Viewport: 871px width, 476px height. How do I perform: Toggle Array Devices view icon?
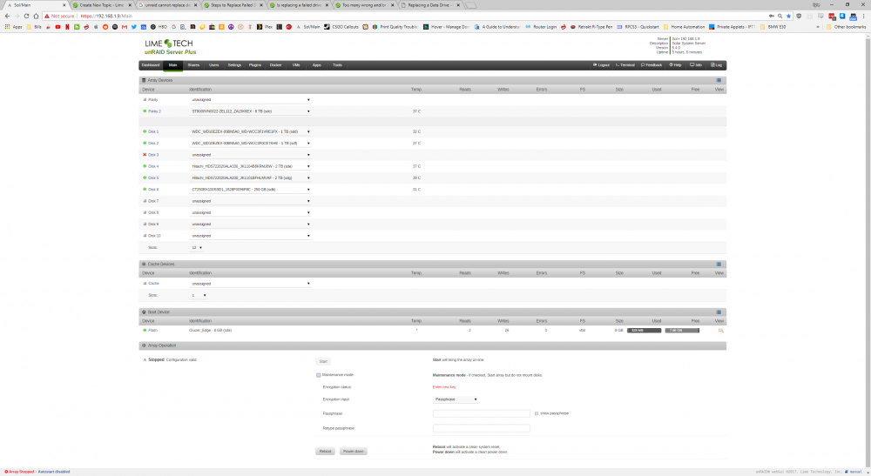(x=719, y=80)
